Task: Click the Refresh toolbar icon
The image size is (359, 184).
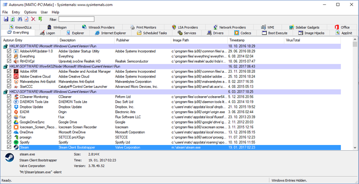Action: [13, 19]
